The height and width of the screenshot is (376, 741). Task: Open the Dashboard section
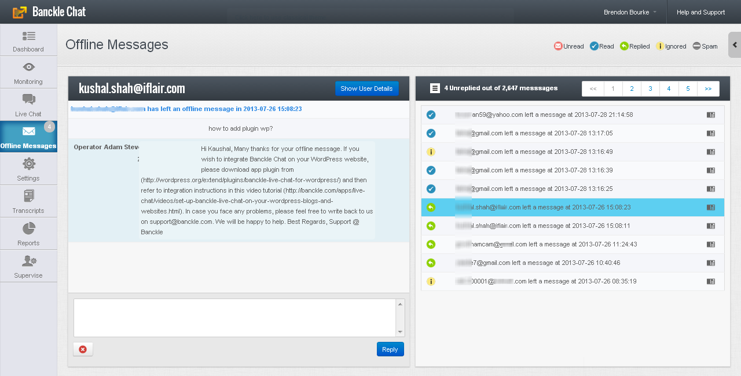(28, 40)
